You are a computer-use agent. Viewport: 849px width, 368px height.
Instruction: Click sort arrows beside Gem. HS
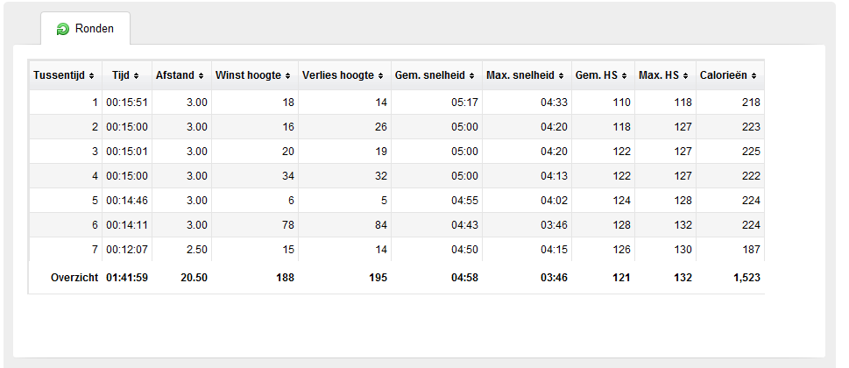[x=625, y=75]
